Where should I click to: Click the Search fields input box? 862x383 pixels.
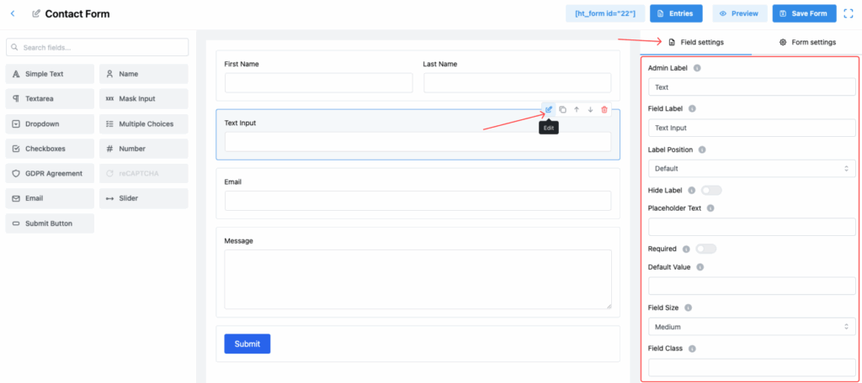(97, 48)
